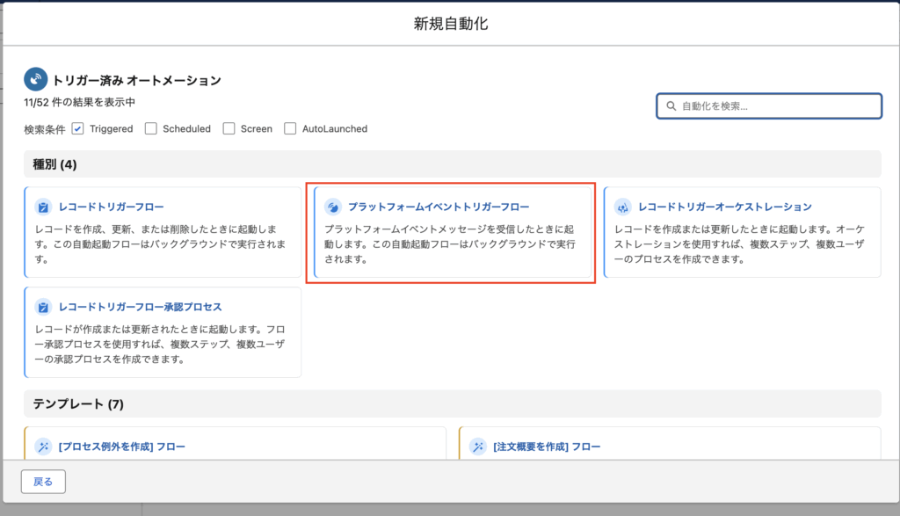900x516 pixels.
Task: Choose the レコードトリガーオーケストレーション title
Action: tap(725, 207)
